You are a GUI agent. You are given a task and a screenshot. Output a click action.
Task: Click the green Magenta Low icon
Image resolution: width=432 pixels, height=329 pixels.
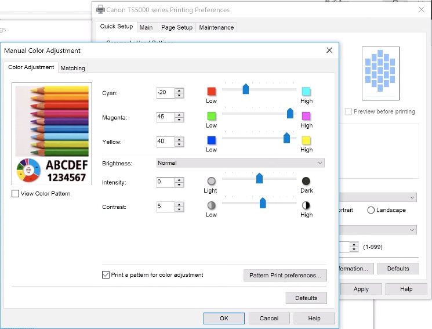(211, 116)
